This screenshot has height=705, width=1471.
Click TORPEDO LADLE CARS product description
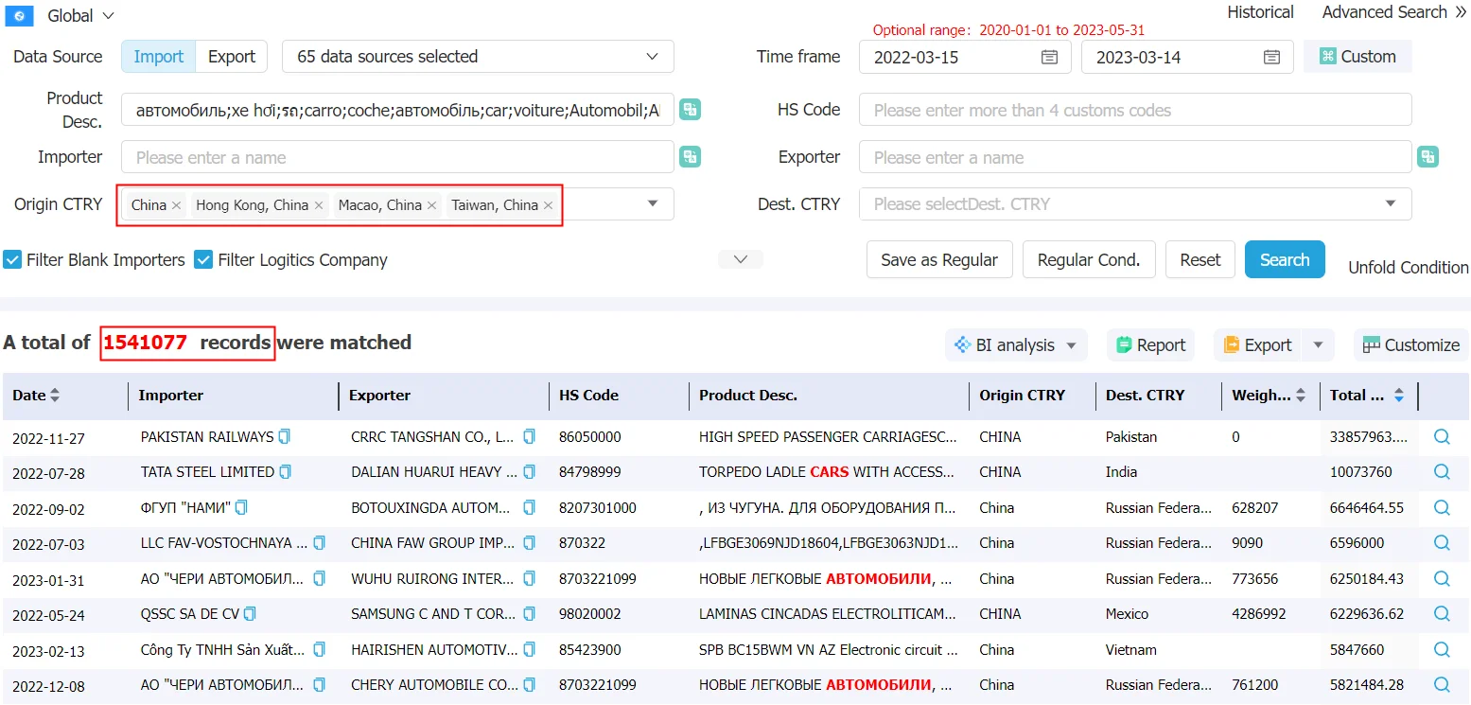pos(828,472)
